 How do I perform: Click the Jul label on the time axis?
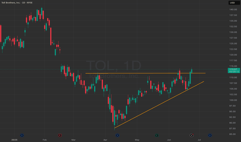pyautogui.click(x=199, y=140)
